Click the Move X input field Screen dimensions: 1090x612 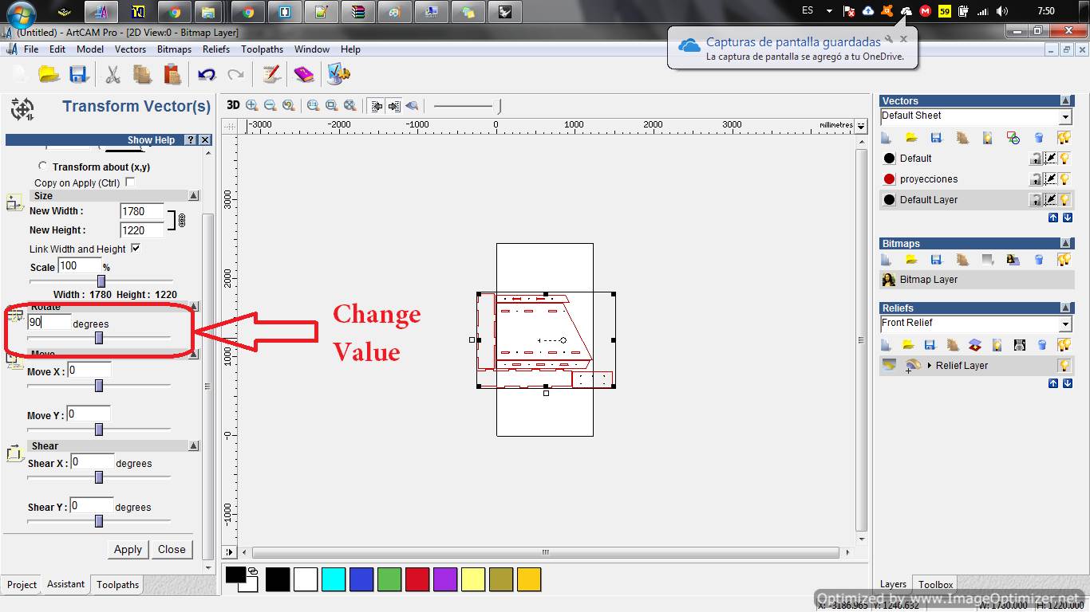89,370
